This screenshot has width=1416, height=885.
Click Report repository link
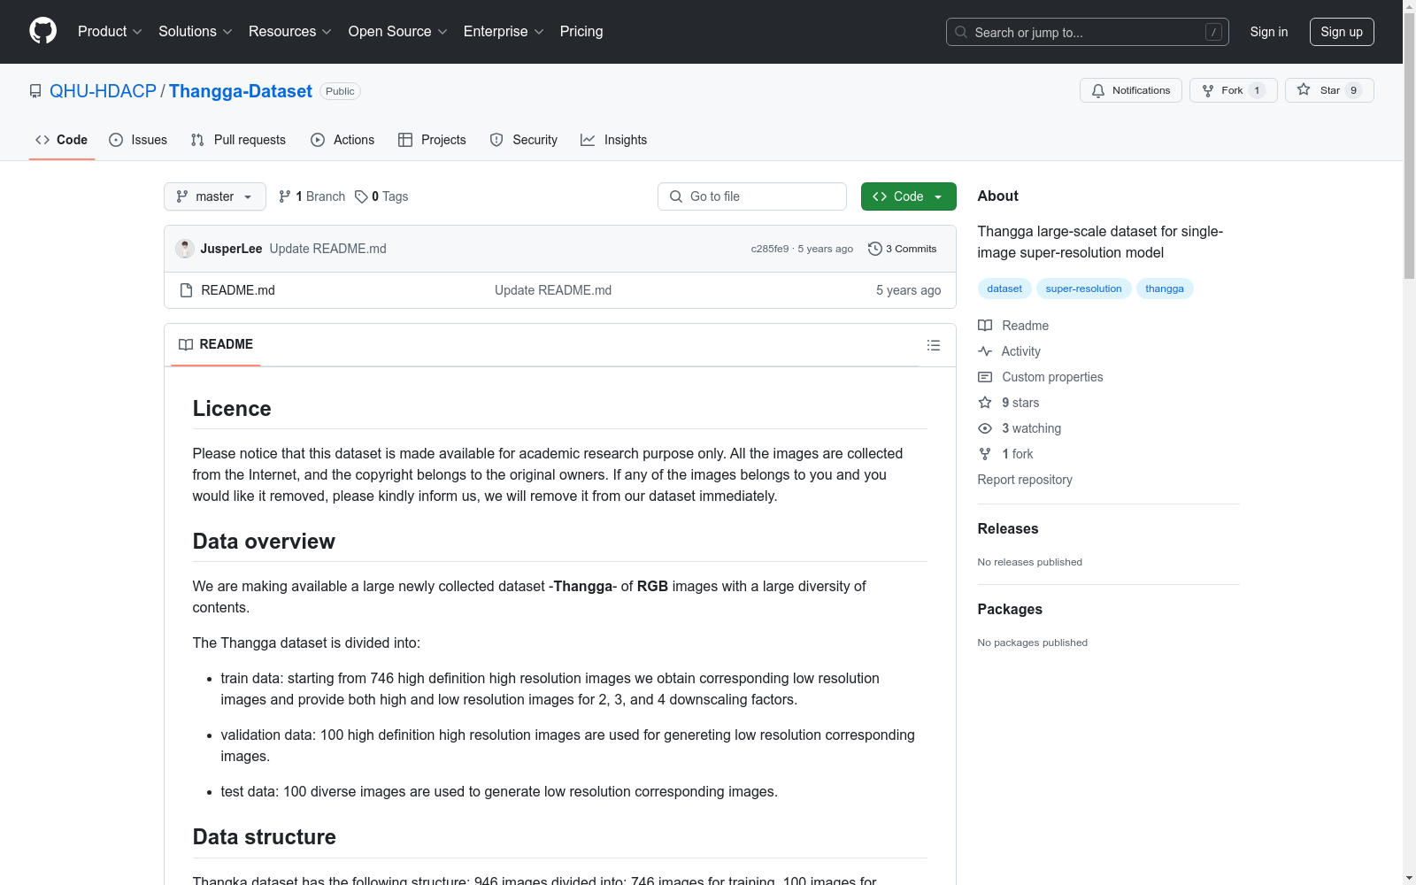(1025, 480)
